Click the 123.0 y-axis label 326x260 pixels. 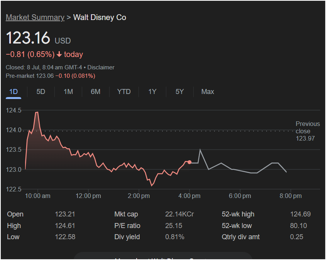tap(14, 170)
